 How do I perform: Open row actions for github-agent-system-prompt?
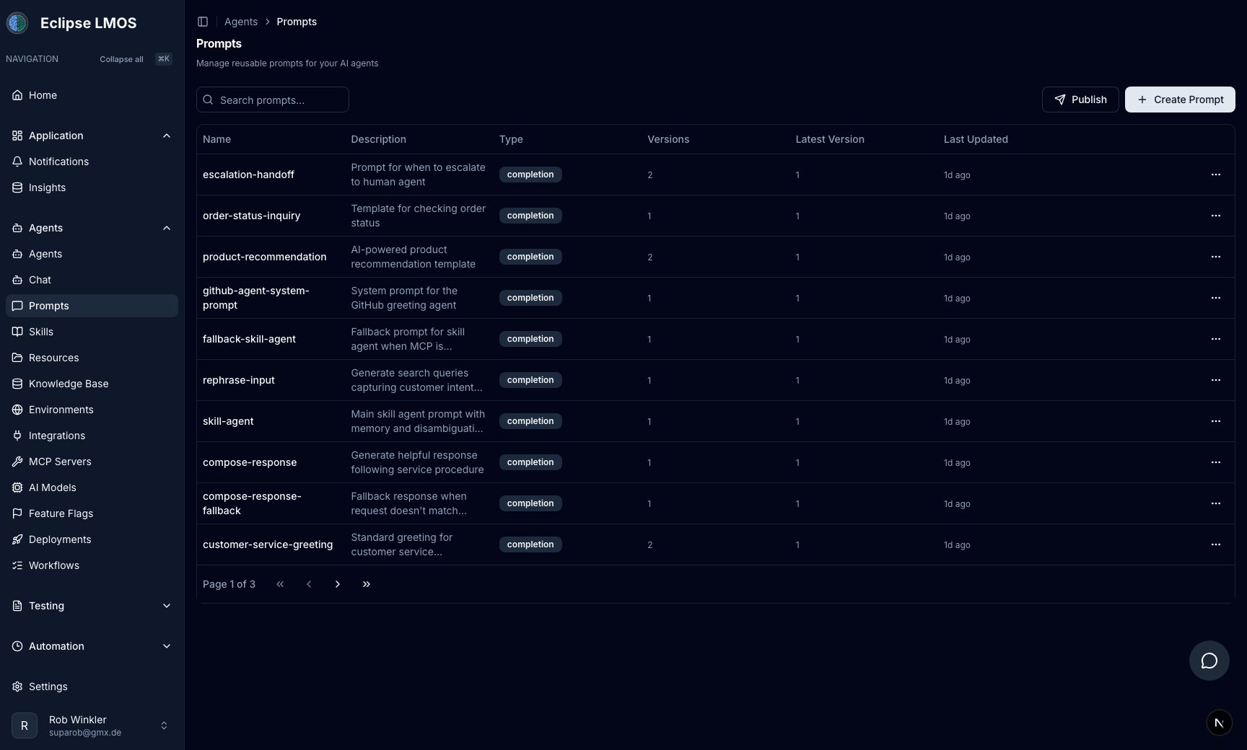(1216, 298)
